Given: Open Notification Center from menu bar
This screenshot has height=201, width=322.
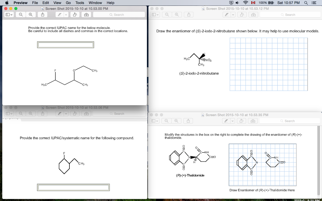Looking at the screenshot, I should 313,3.
